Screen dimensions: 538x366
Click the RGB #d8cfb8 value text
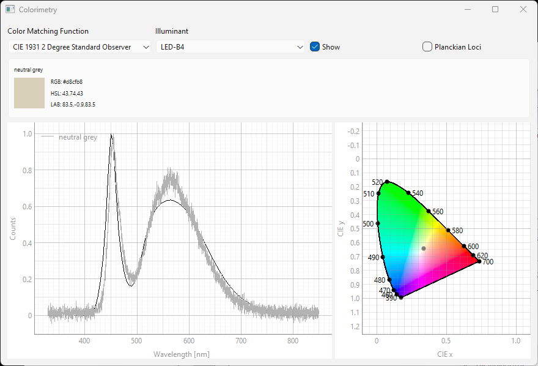(67, 81)
